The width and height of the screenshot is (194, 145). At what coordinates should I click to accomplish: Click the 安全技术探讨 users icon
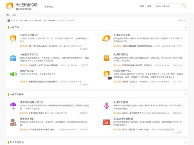13,122
